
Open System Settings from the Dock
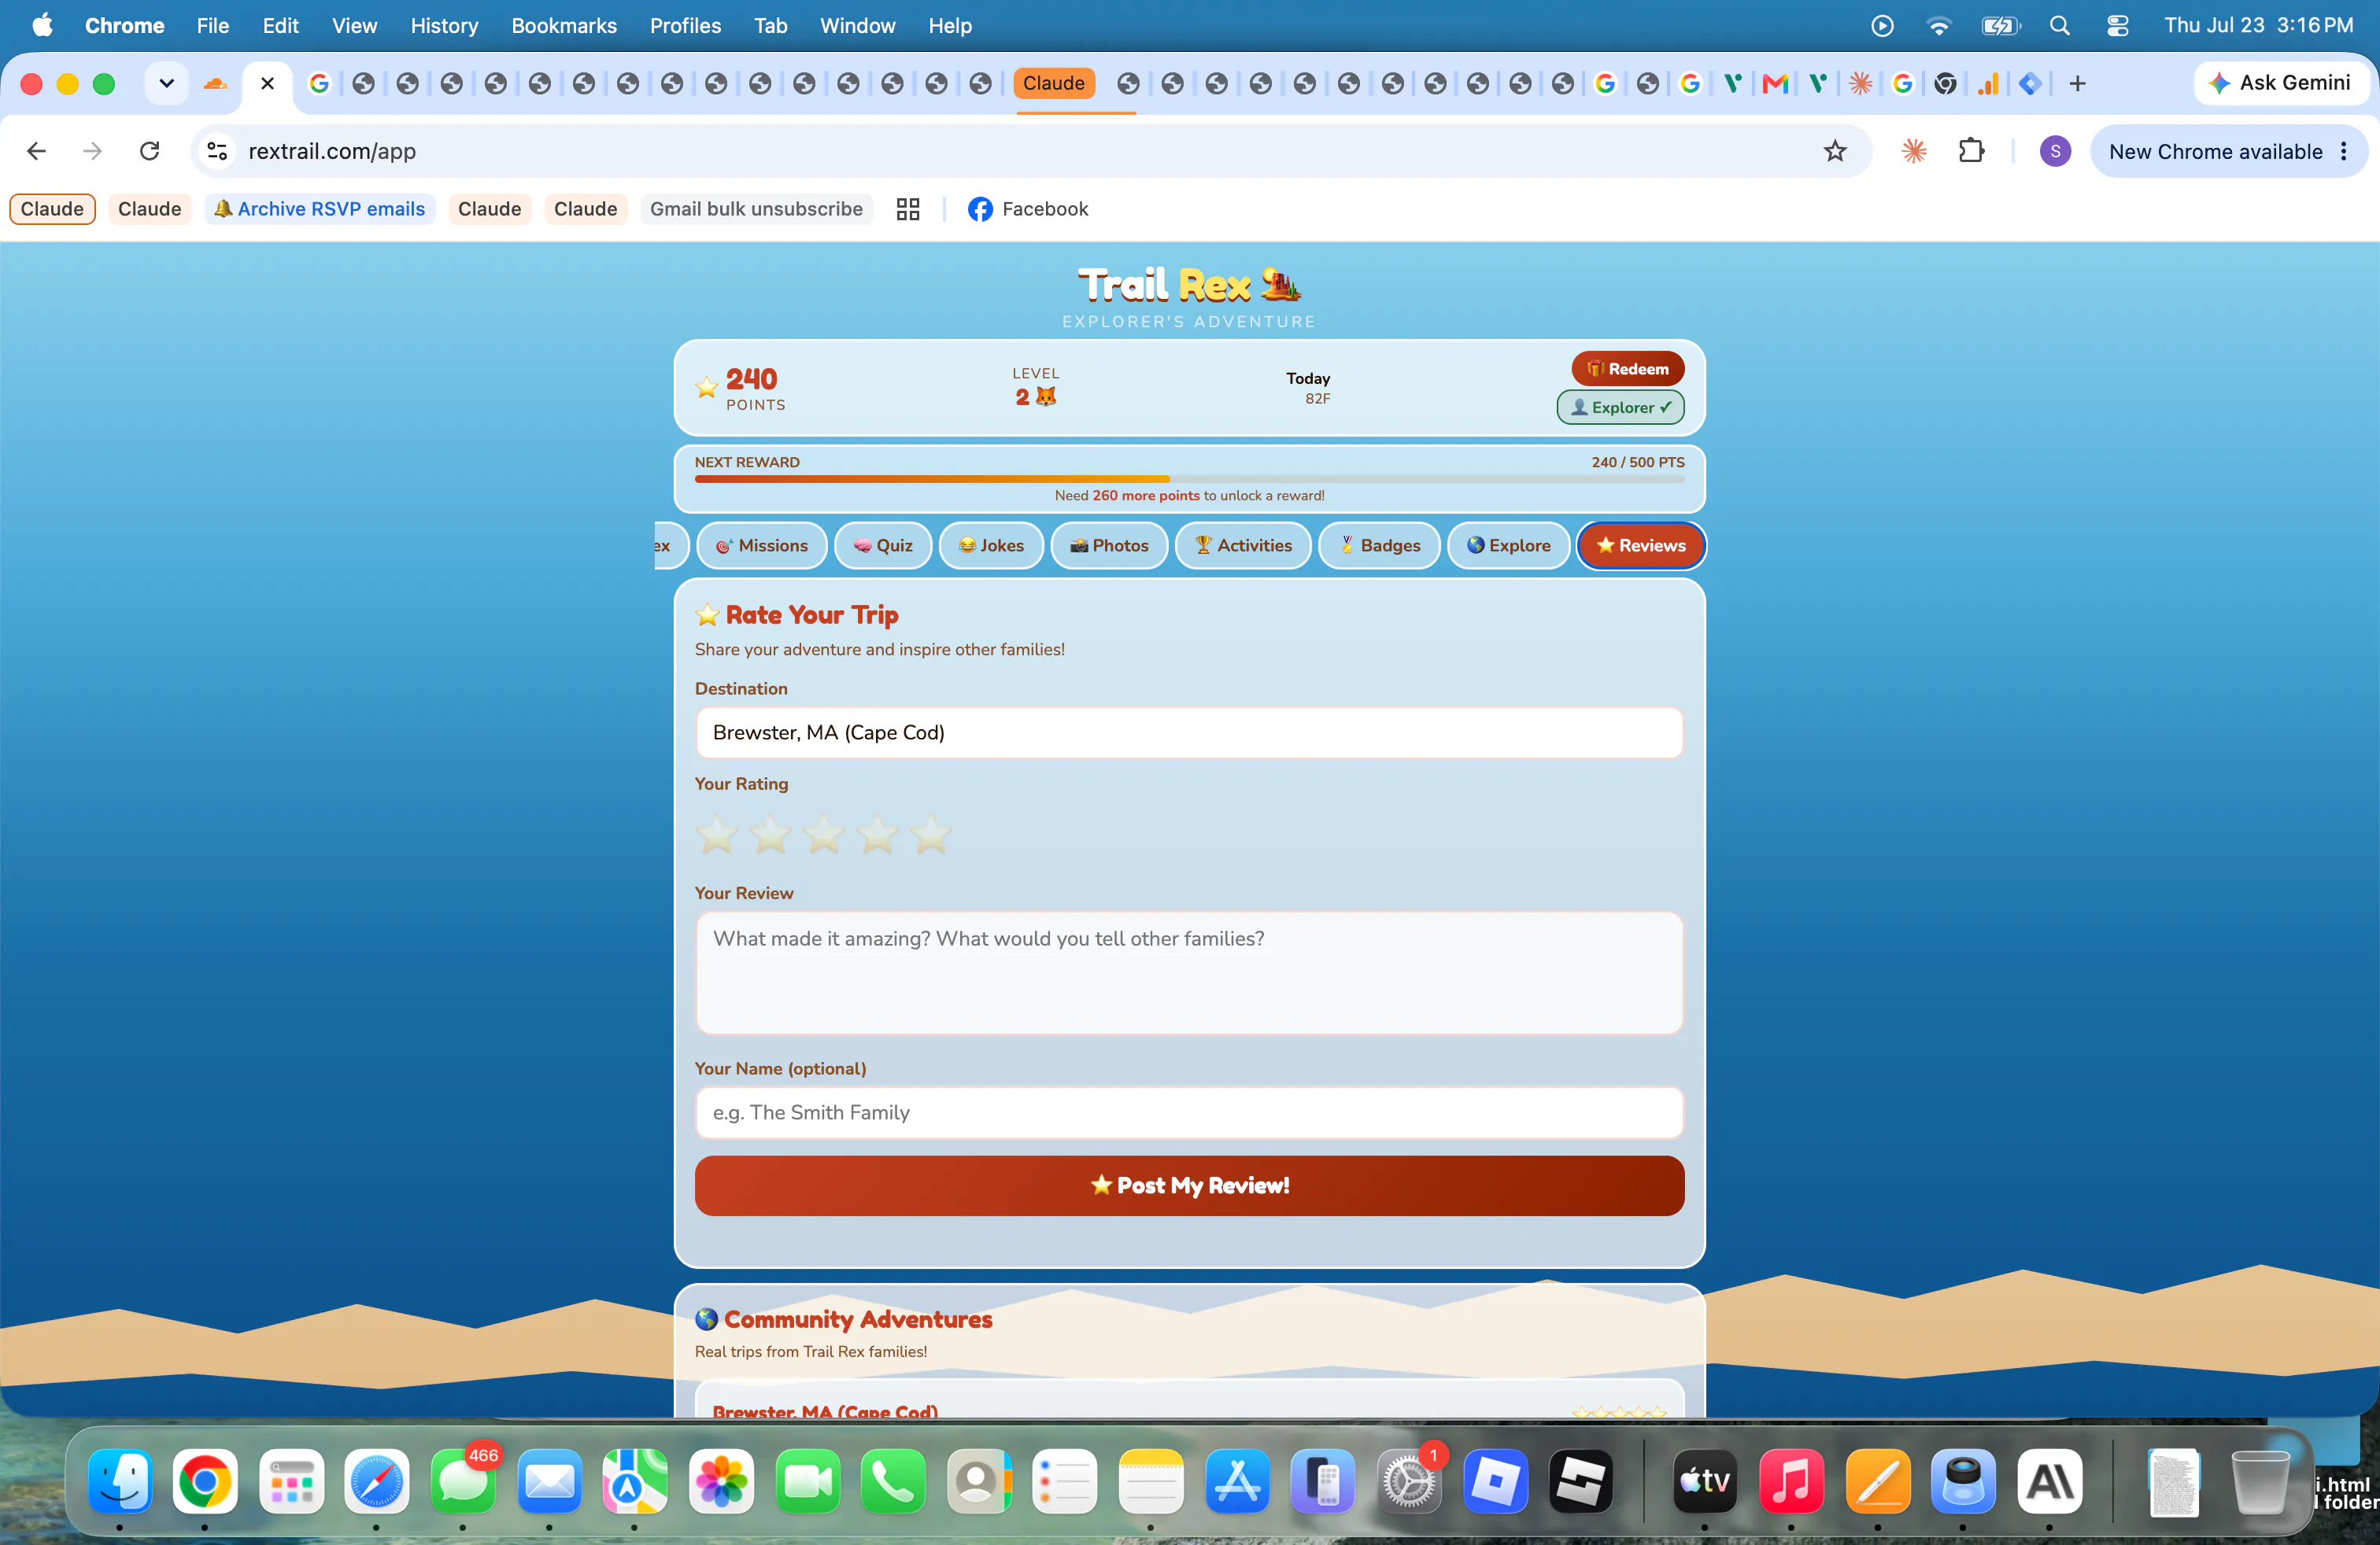tap(1409, 1480)
